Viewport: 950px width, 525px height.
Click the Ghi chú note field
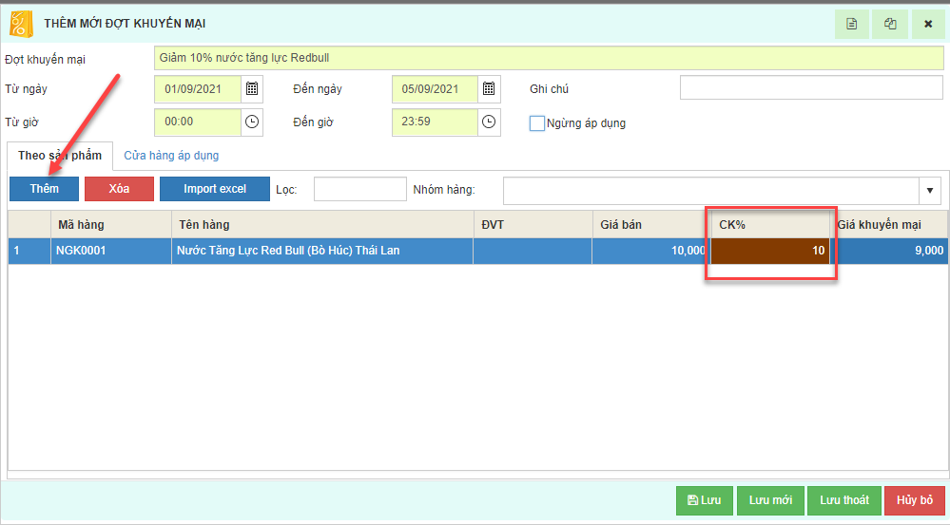pyautogui.click(x=810, y=88)
